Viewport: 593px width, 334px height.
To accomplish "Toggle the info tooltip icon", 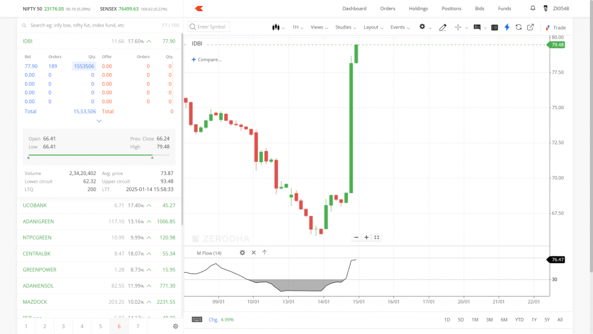I will click(477, 27).
